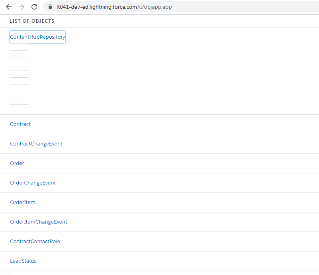Open the ContractChangeEvent object
Screen dimensions: 319x275
click(36, 143)
